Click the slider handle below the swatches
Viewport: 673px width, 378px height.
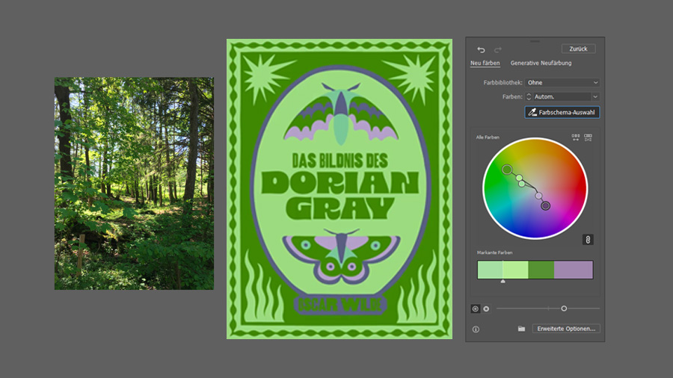point(564,309)
